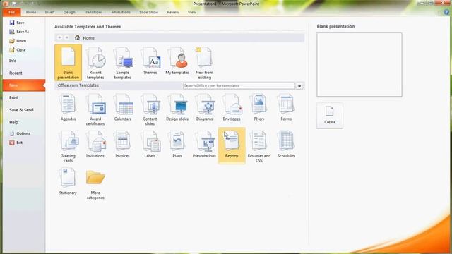The image size is (452, 254).
Task: Go to the Home templates location
Action: [85, 37]
